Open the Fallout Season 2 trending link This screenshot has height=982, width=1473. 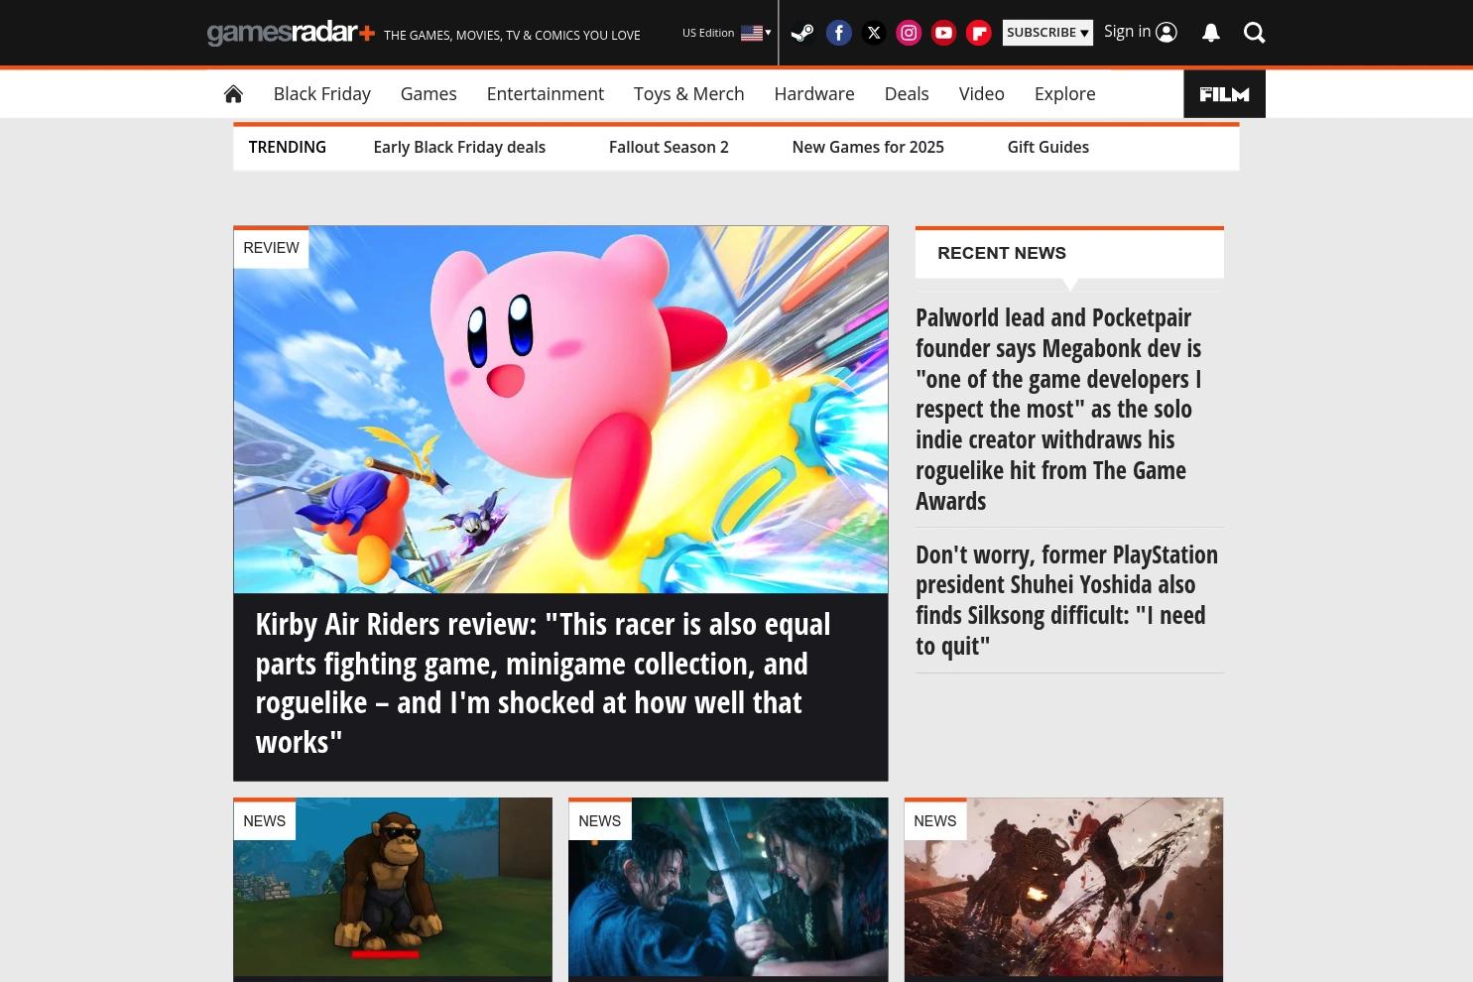(669, 147)
